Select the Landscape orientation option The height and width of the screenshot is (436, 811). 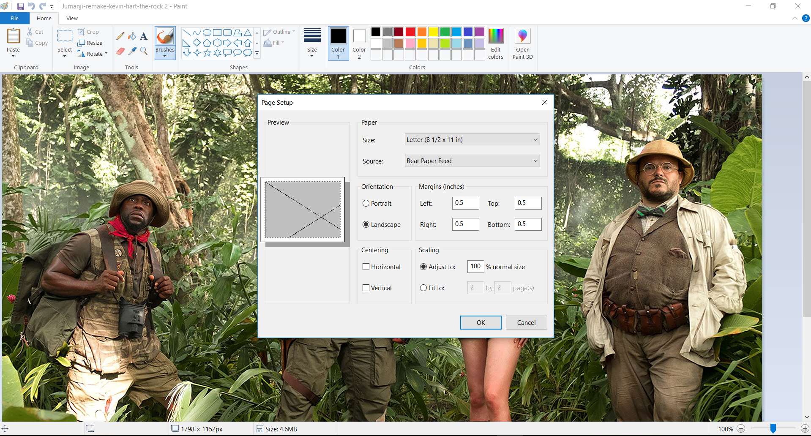[366, 224]
